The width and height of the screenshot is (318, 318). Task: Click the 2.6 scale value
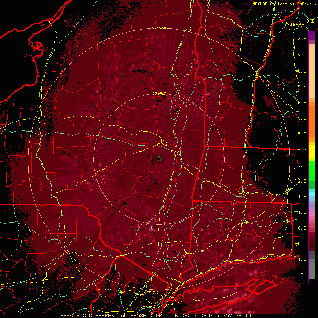[302, 181]
